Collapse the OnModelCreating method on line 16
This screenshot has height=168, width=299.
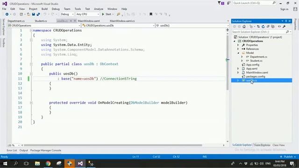pos(31,103)
